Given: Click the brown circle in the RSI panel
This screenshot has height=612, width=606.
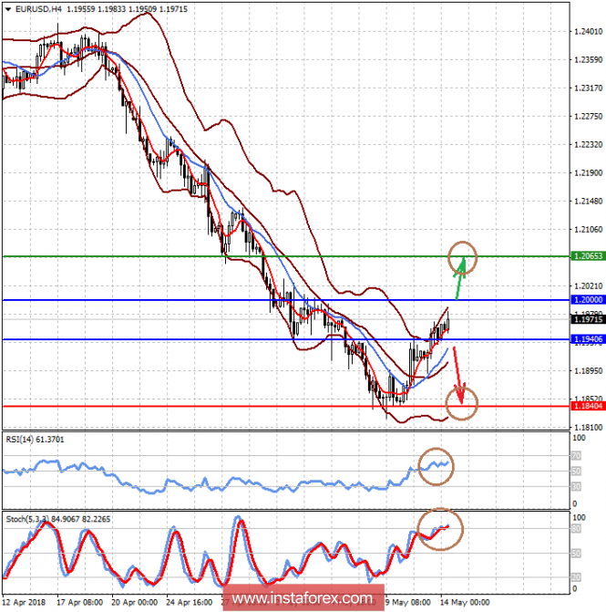Looking at the screenshot, I should tap(436, 466).
